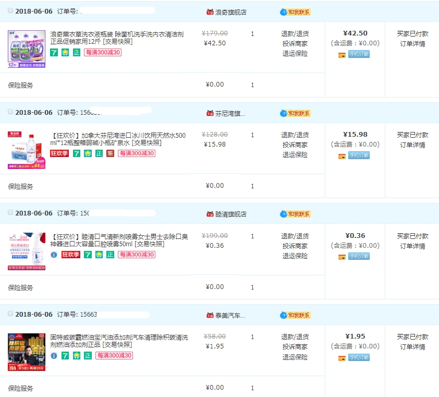This screenshot has height=397, width=439.
Task: Open the laundry detergent product thumbnail
Action: [x=26, y=49]
